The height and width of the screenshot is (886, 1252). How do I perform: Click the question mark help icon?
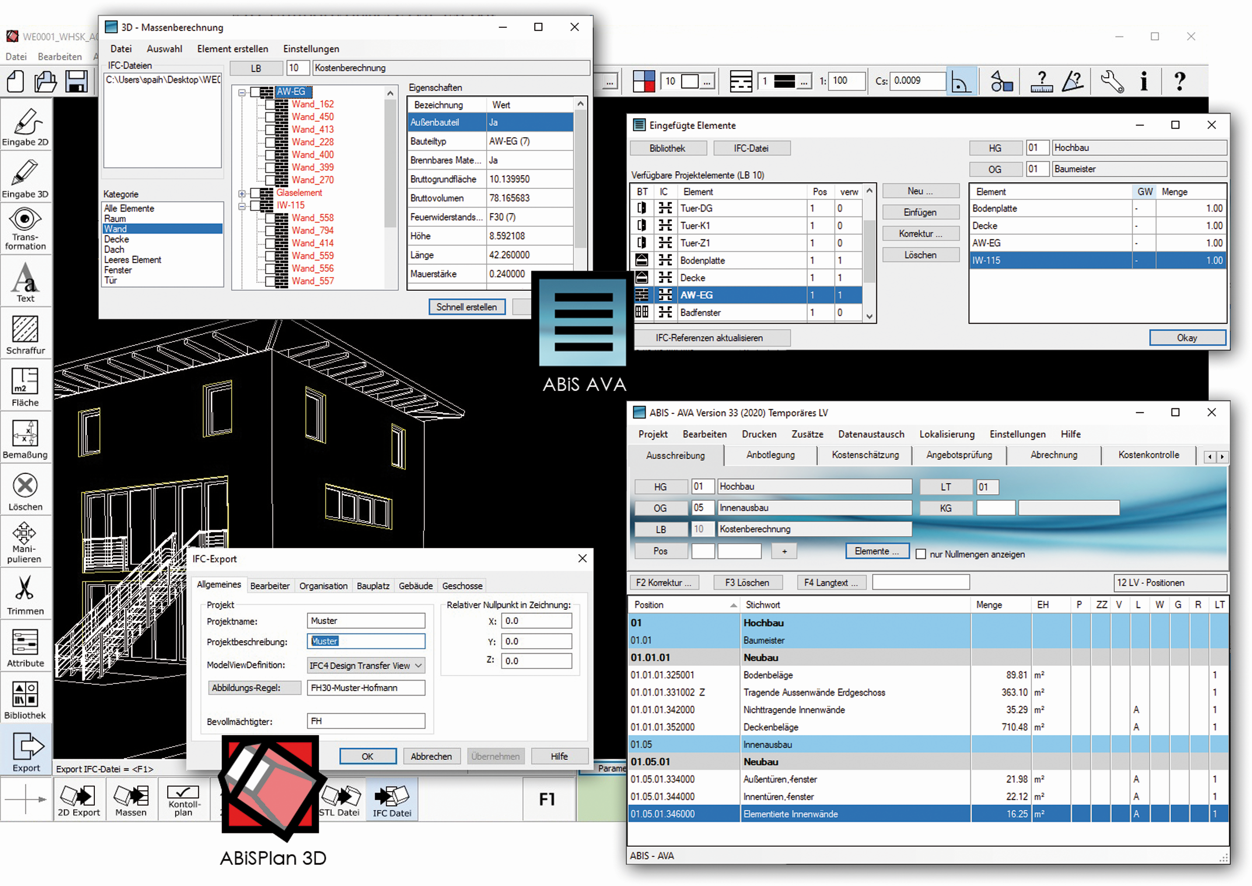[x=1179, y=81]
